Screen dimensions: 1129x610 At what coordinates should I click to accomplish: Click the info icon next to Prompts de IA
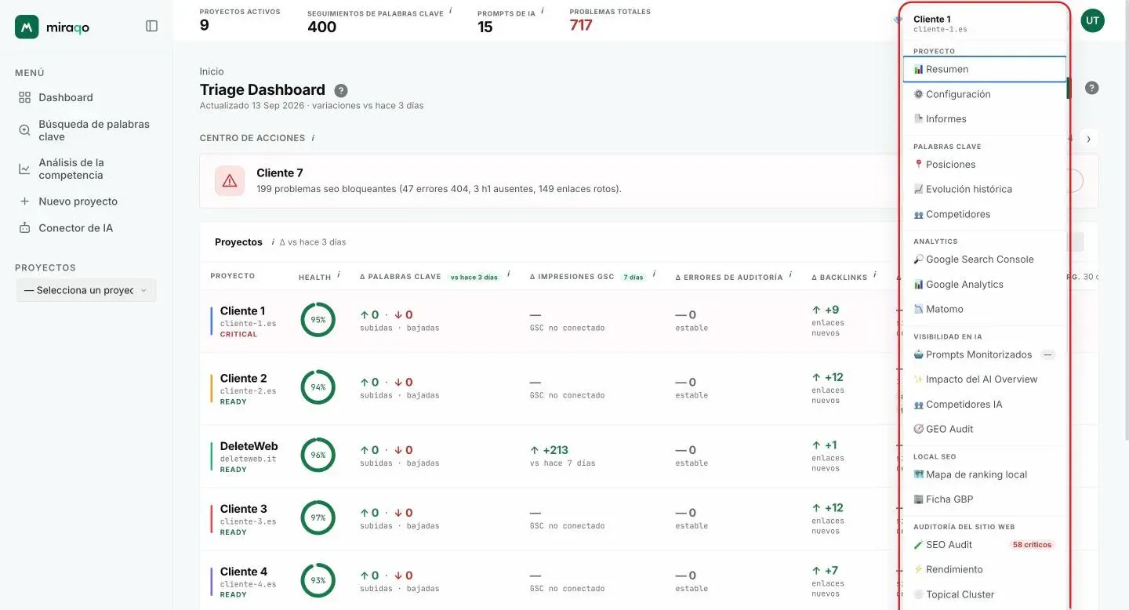(543, 11)
